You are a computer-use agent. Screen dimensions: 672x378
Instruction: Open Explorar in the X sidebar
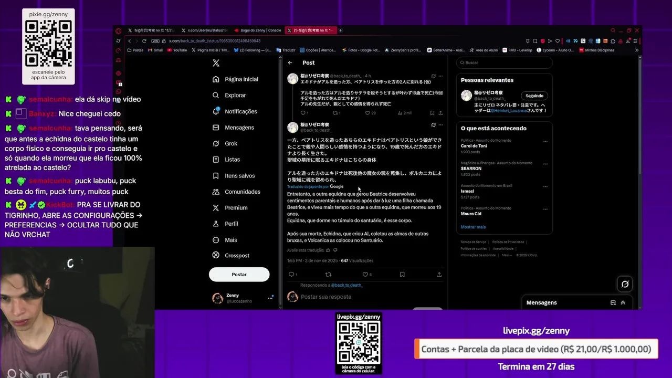(229, 96)
